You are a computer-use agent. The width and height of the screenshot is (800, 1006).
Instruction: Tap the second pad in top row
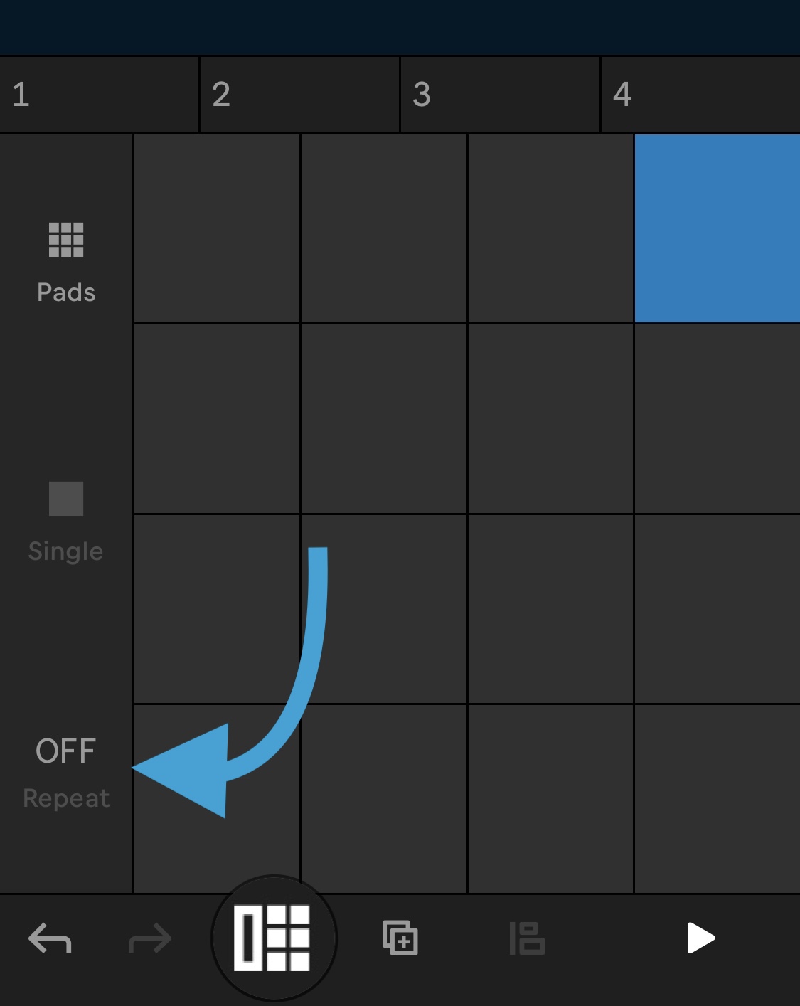point(384,228)
